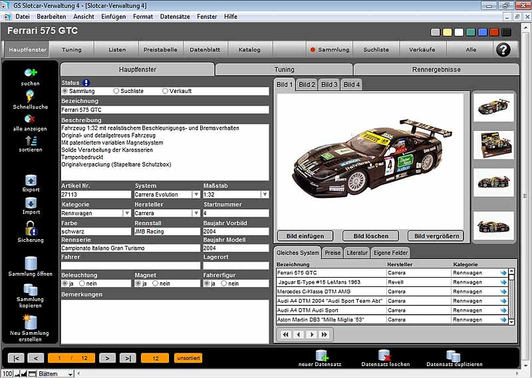Screen dimensions: 532x378
Task: Click Datensatz löschen icon
Action: [385, 355]
